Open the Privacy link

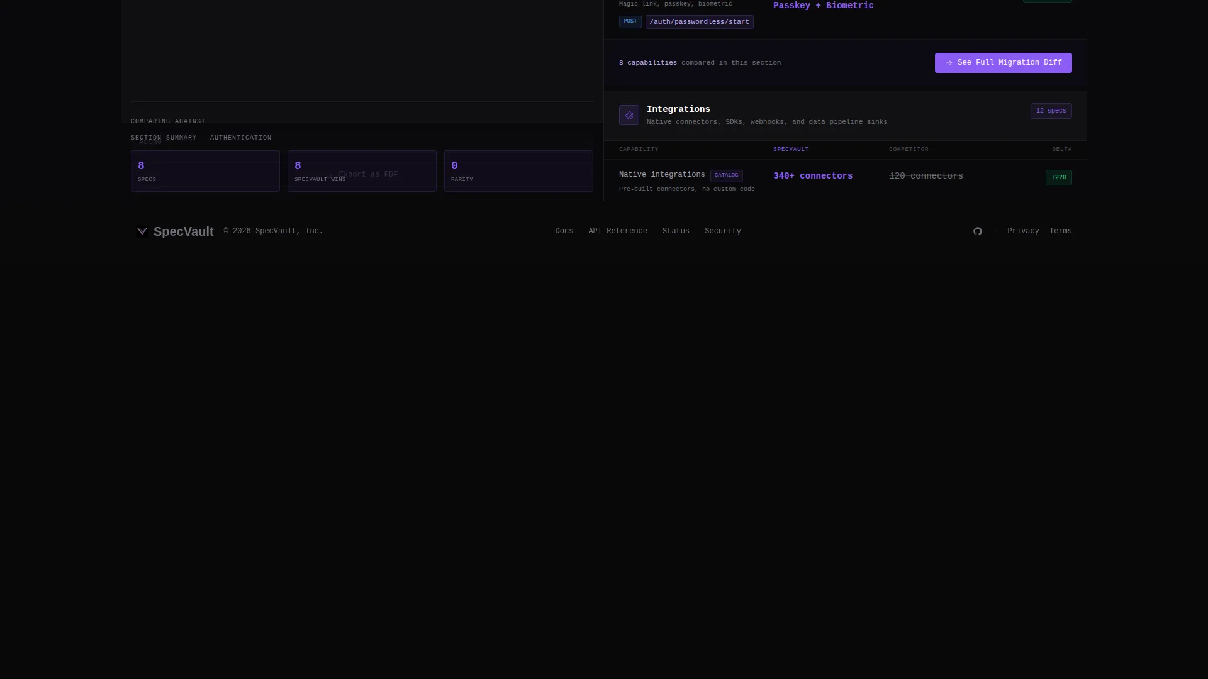1022,231
